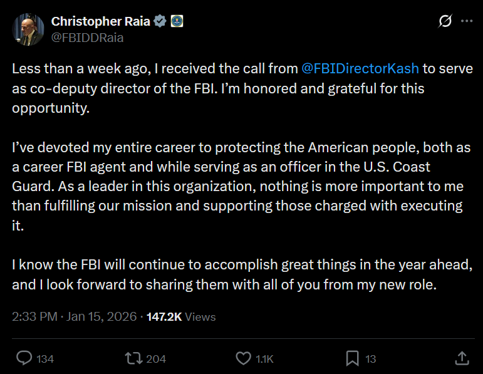Click the 13 bookmarks count
The image size is (483, 374).
pos(371,359)
